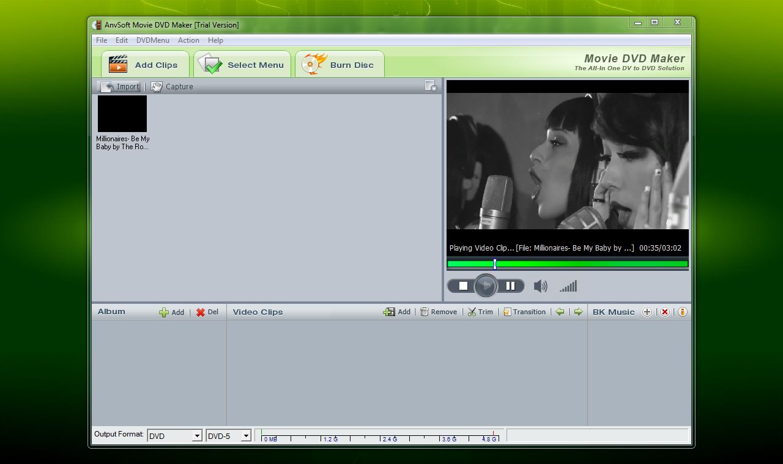Screen dimensions: 783x464
Task: Pause the video preview
Action: [510, 286]
